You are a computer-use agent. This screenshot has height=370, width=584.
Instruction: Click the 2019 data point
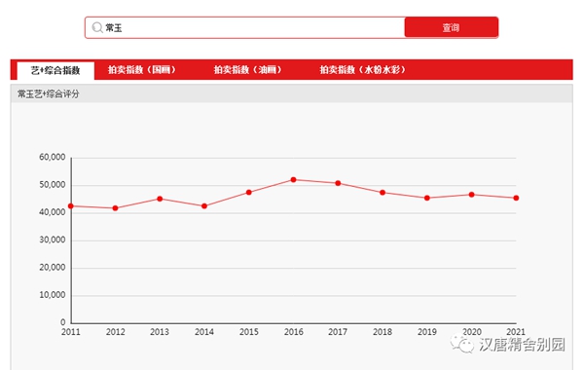tap(427, 199)
